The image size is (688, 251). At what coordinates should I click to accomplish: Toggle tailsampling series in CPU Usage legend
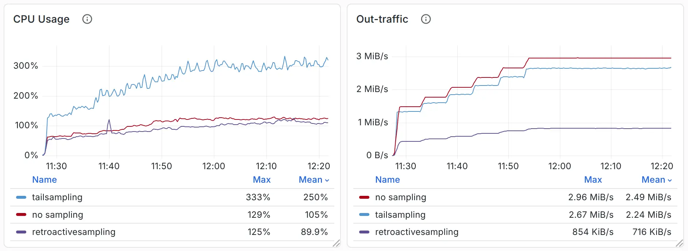(57, 197)
